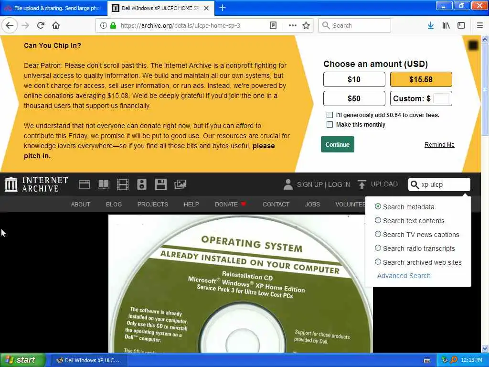Open the HELP menu item
Viewport: 489px width, 367px height.
(191, 204)
